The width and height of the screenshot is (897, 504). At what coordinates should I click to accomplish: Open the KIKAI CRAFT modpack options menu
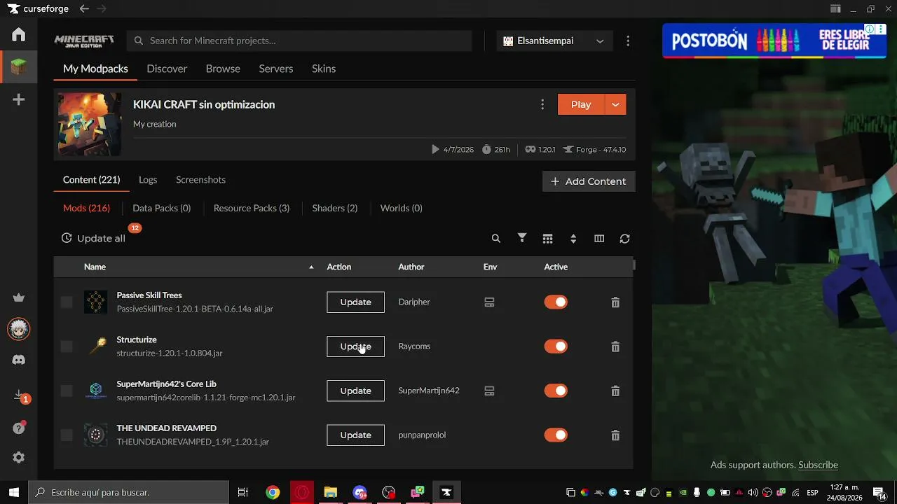point(542,104)
